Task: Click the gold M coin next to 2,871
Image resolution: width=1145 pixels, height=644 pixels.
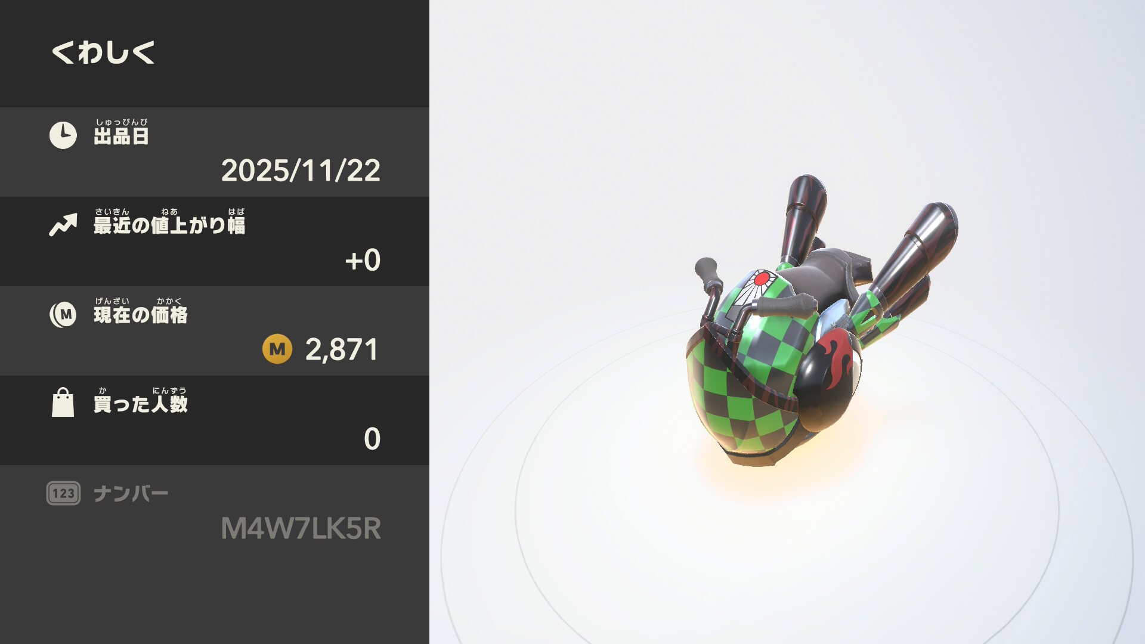Action: (277, 349)
